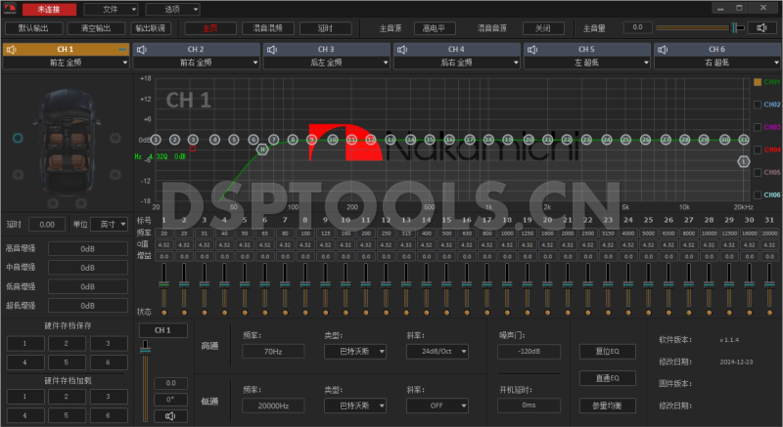Select EQ band node 16 on the graph
Viewport: 783px width, 427px height.
tap(448, 140)
